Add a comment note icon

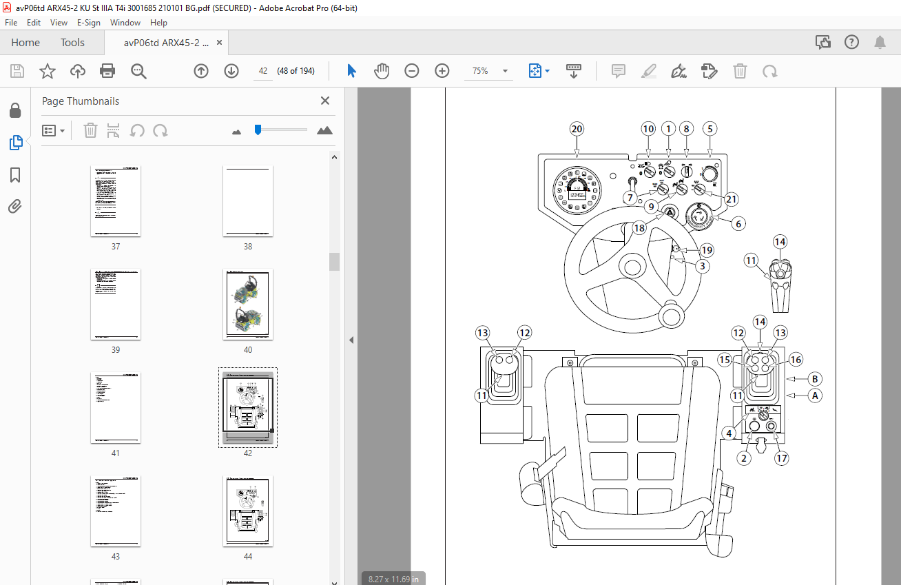619,71
